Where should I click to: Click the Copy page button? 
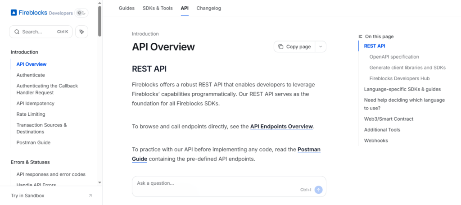[294, 46]
